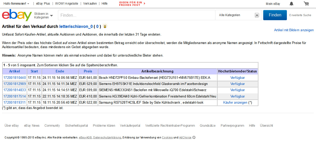The image size is (316, 152).
Task: Open Sicherheitsportal footer link
Action: pyautogui.click(x=76, y=126)
